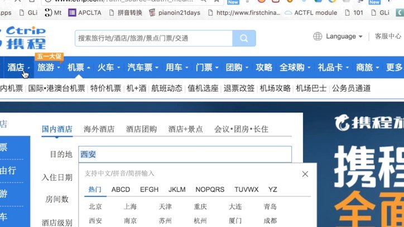Viewport: 404px width, 227px height.
Task: Select the ABCD city tab
Action: 121,190
